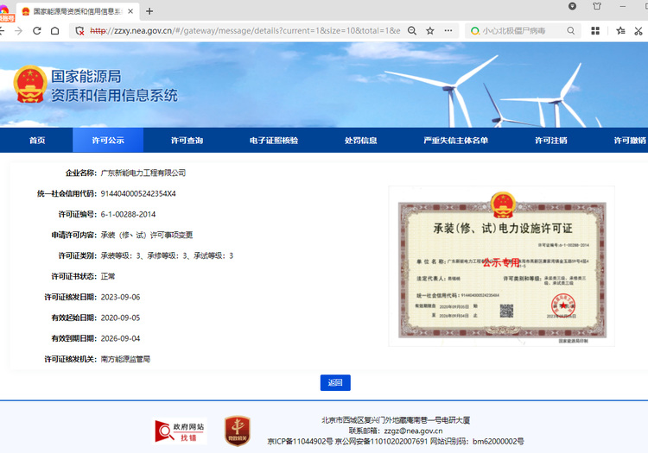
Task: Open the 许可撤销 menu item
Action: click(x=630, y=141)
